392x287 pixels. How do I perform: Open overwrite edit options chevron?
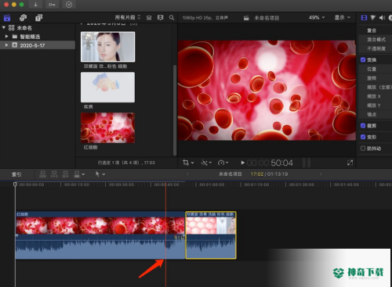[83, 174]
